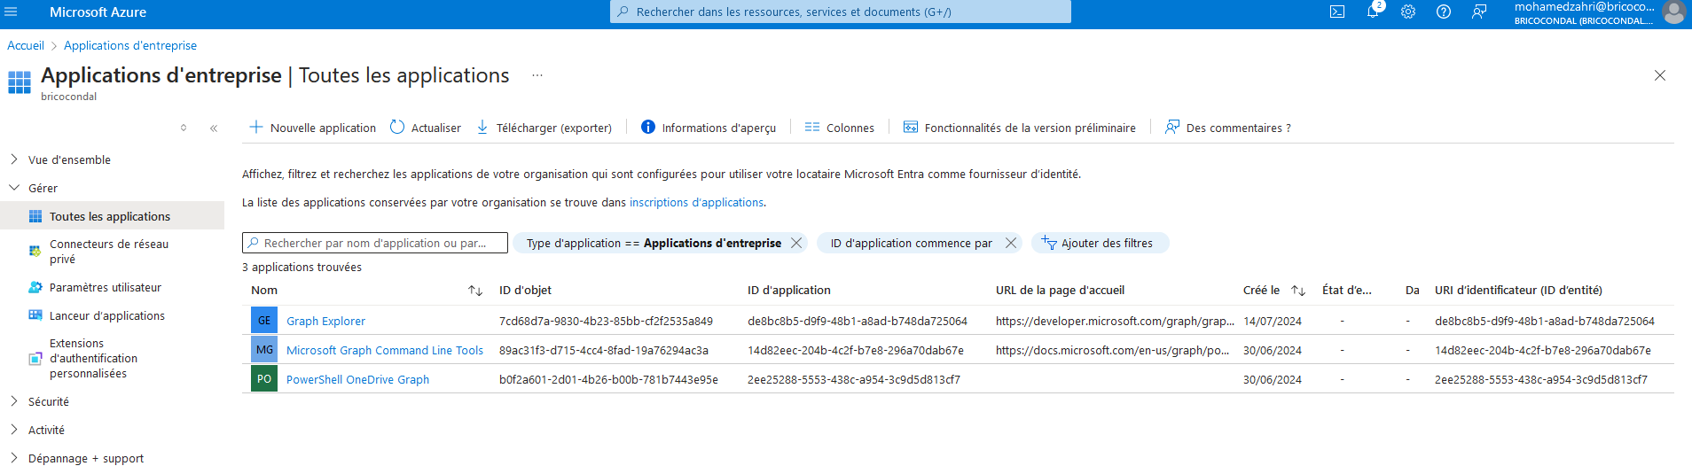Click URL de la page d'accueil header
The height and width of the screenshot is (466, 1692).
(x=1060, y=290)
